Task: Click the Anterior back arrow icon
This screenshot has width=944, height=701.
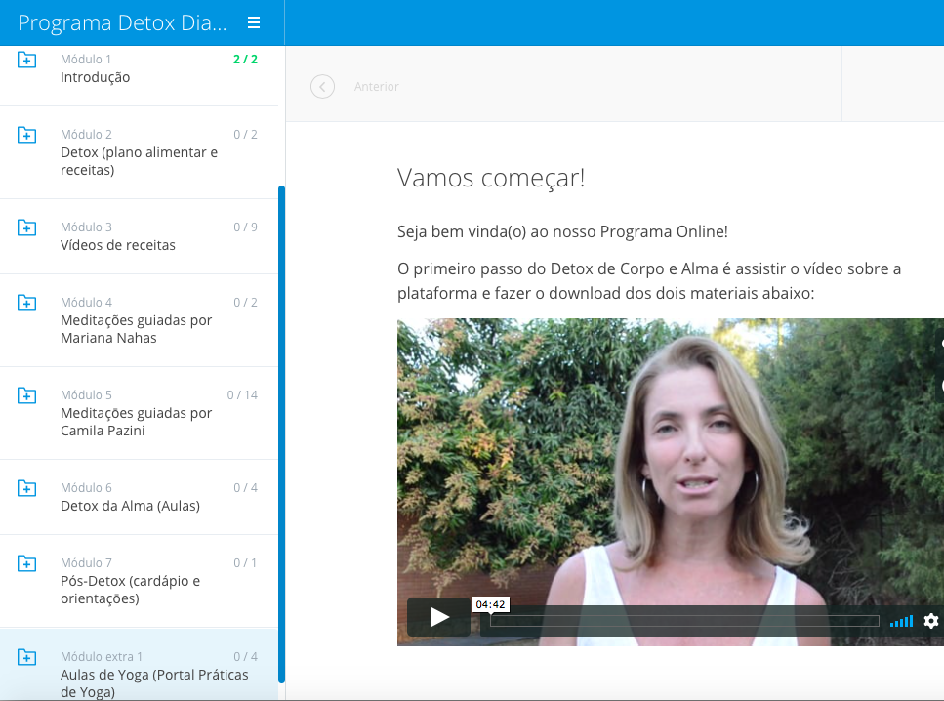Action: pyautogui.click(x=322, y=87)
